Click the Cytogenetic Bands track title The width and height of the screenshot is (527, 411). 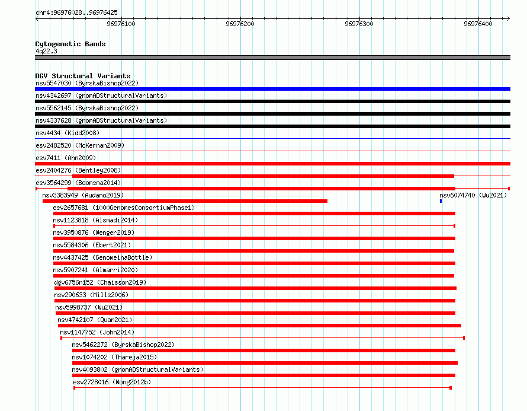[x=70, y=44]
